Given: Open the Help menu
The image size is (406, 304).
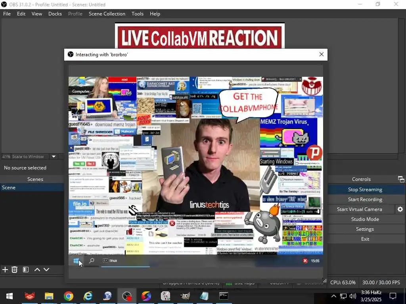Looking at the screenshot, I should coord(155,14).
